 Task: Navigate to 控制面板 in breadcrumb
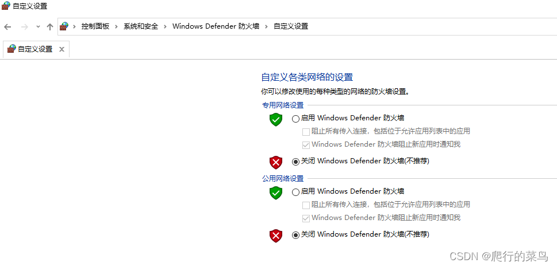click(95, 26)
